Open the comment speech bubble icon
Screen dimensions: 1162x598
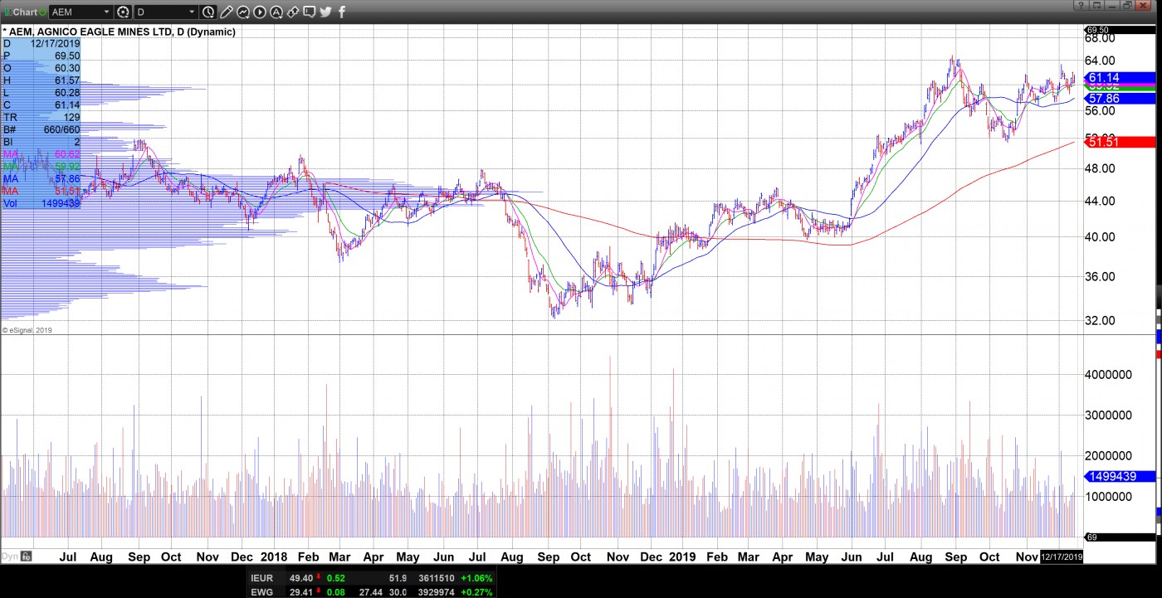point(309,12)
